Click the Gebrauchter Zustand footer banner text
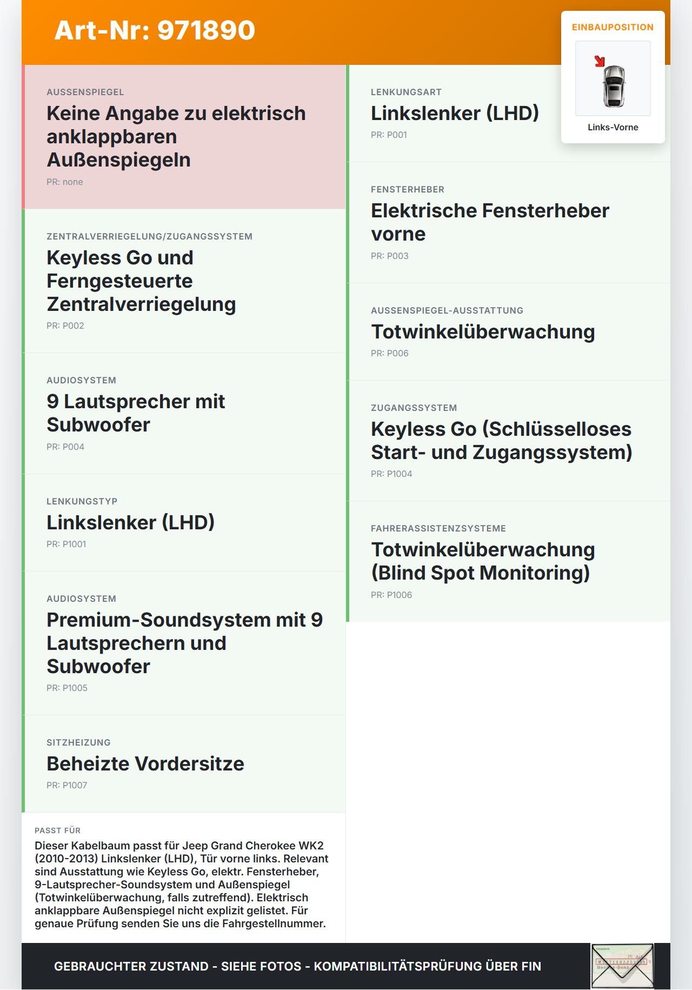 [297, 966]
